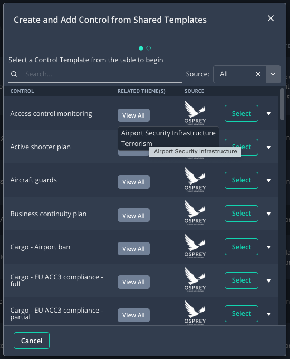Click Osprey logo in EU ACC3 compliance full row
Screen dimensions: 290x359
coord(195,280)
